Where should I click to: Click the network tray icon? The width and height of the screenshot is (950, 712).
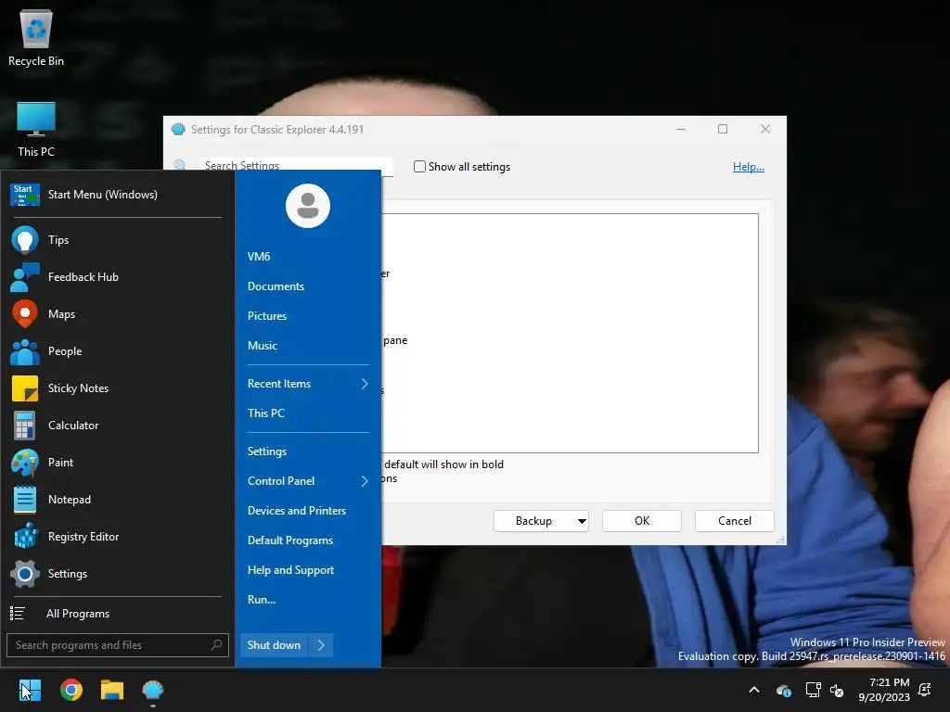pyautogui.click(x=813, y=690)
